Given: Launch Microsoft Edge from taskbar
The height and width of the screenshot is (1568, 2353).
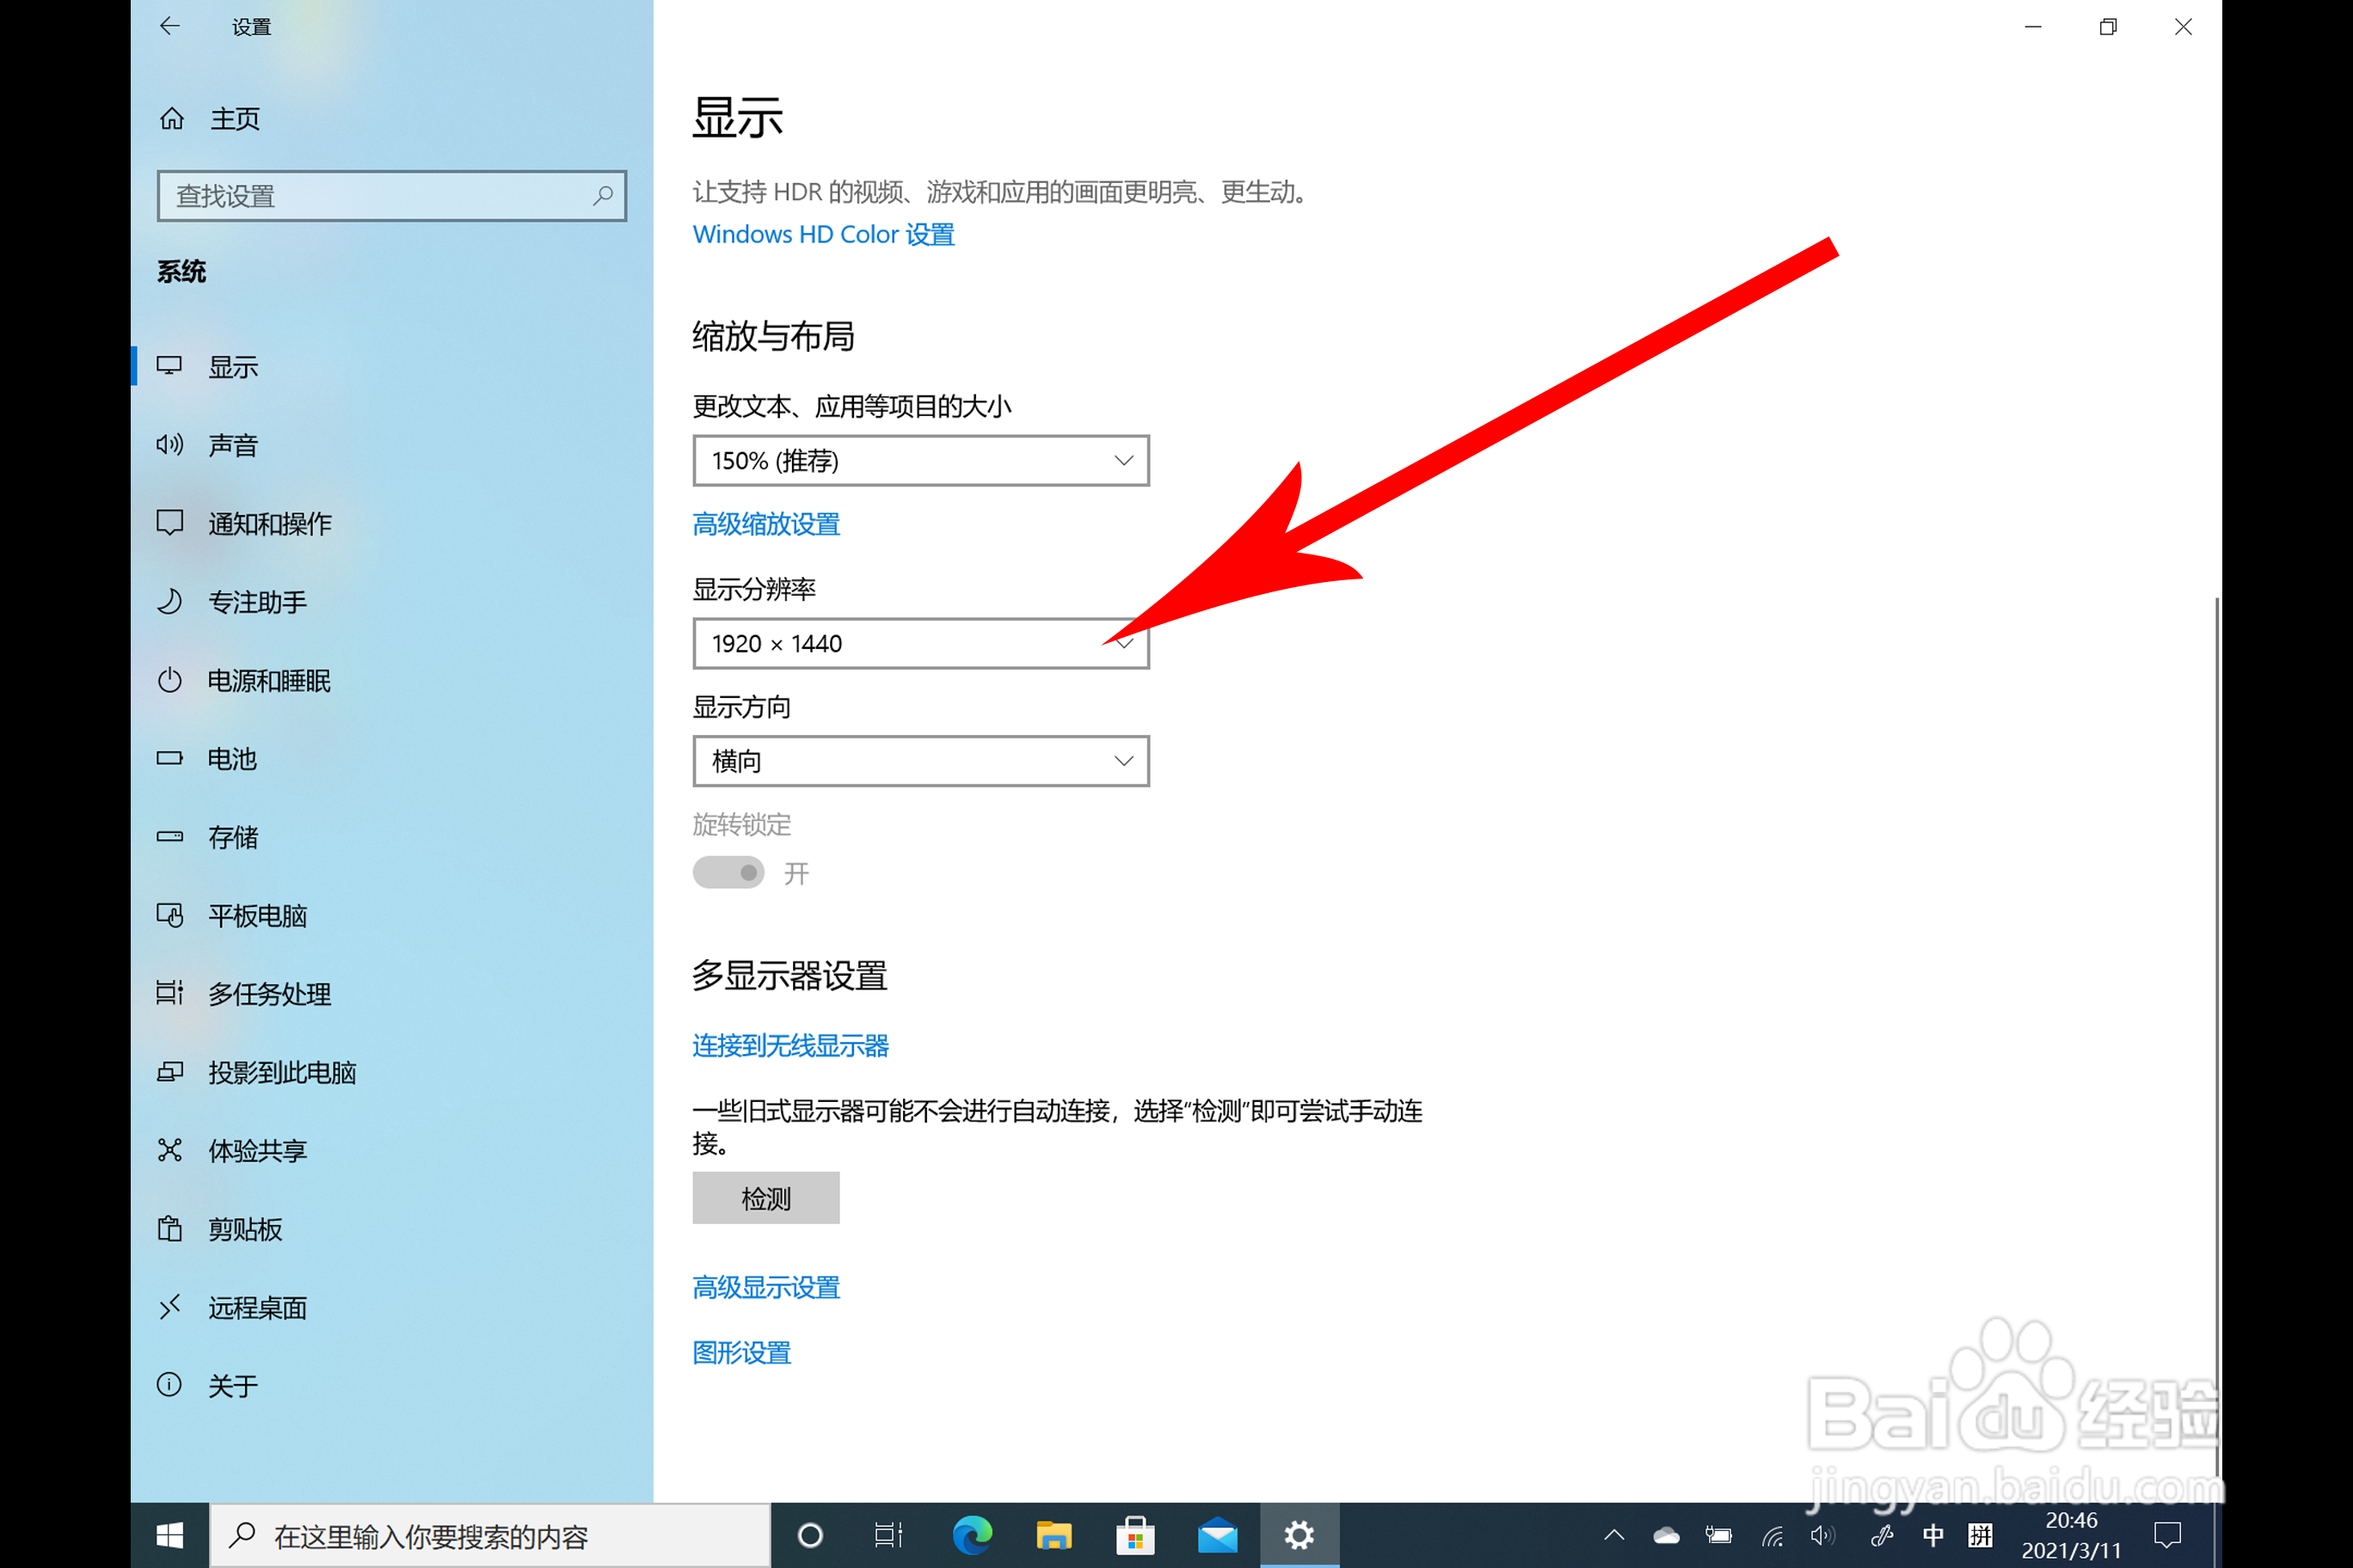Looking at the screenshot, I should 972,1535.
